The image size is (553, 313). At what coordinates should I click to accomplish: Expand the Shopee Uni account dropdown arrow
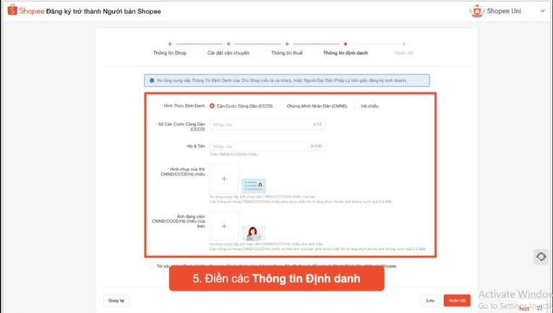[x=542, y=11]
